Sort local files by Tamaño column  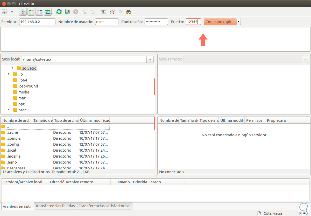tap(43, 120)
